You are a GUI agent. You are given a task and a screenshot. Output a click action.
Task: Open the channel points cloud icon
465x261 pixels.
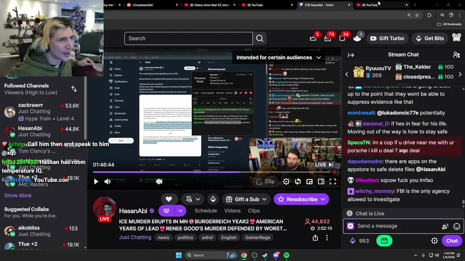pos(357,38)
